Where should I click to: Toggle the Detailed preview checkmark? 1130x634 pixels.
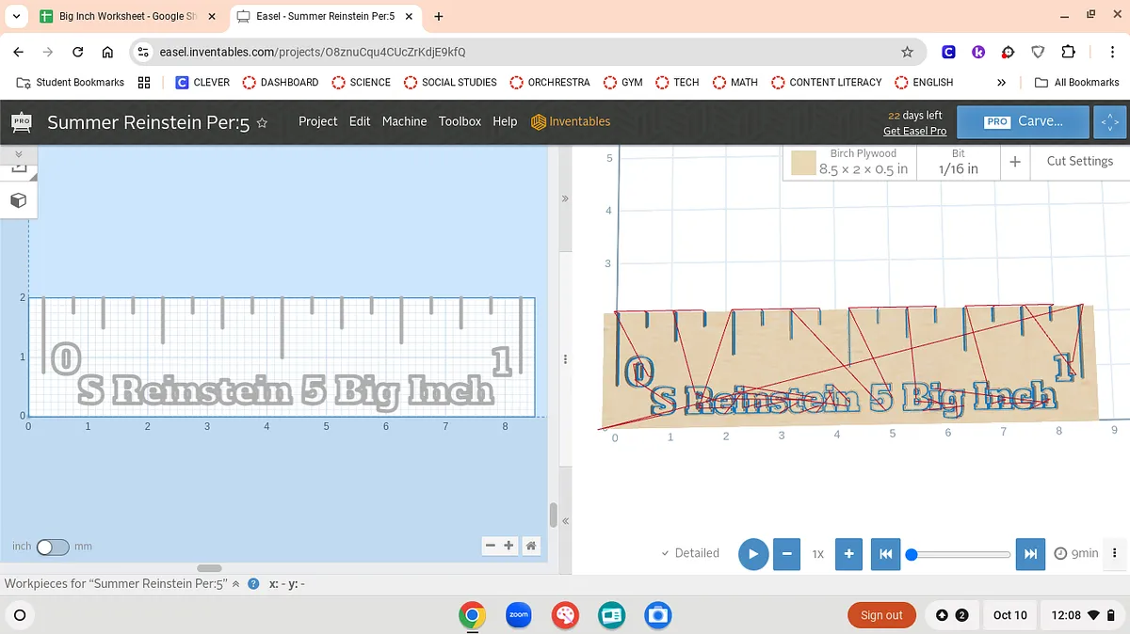[x=690, y=553]
